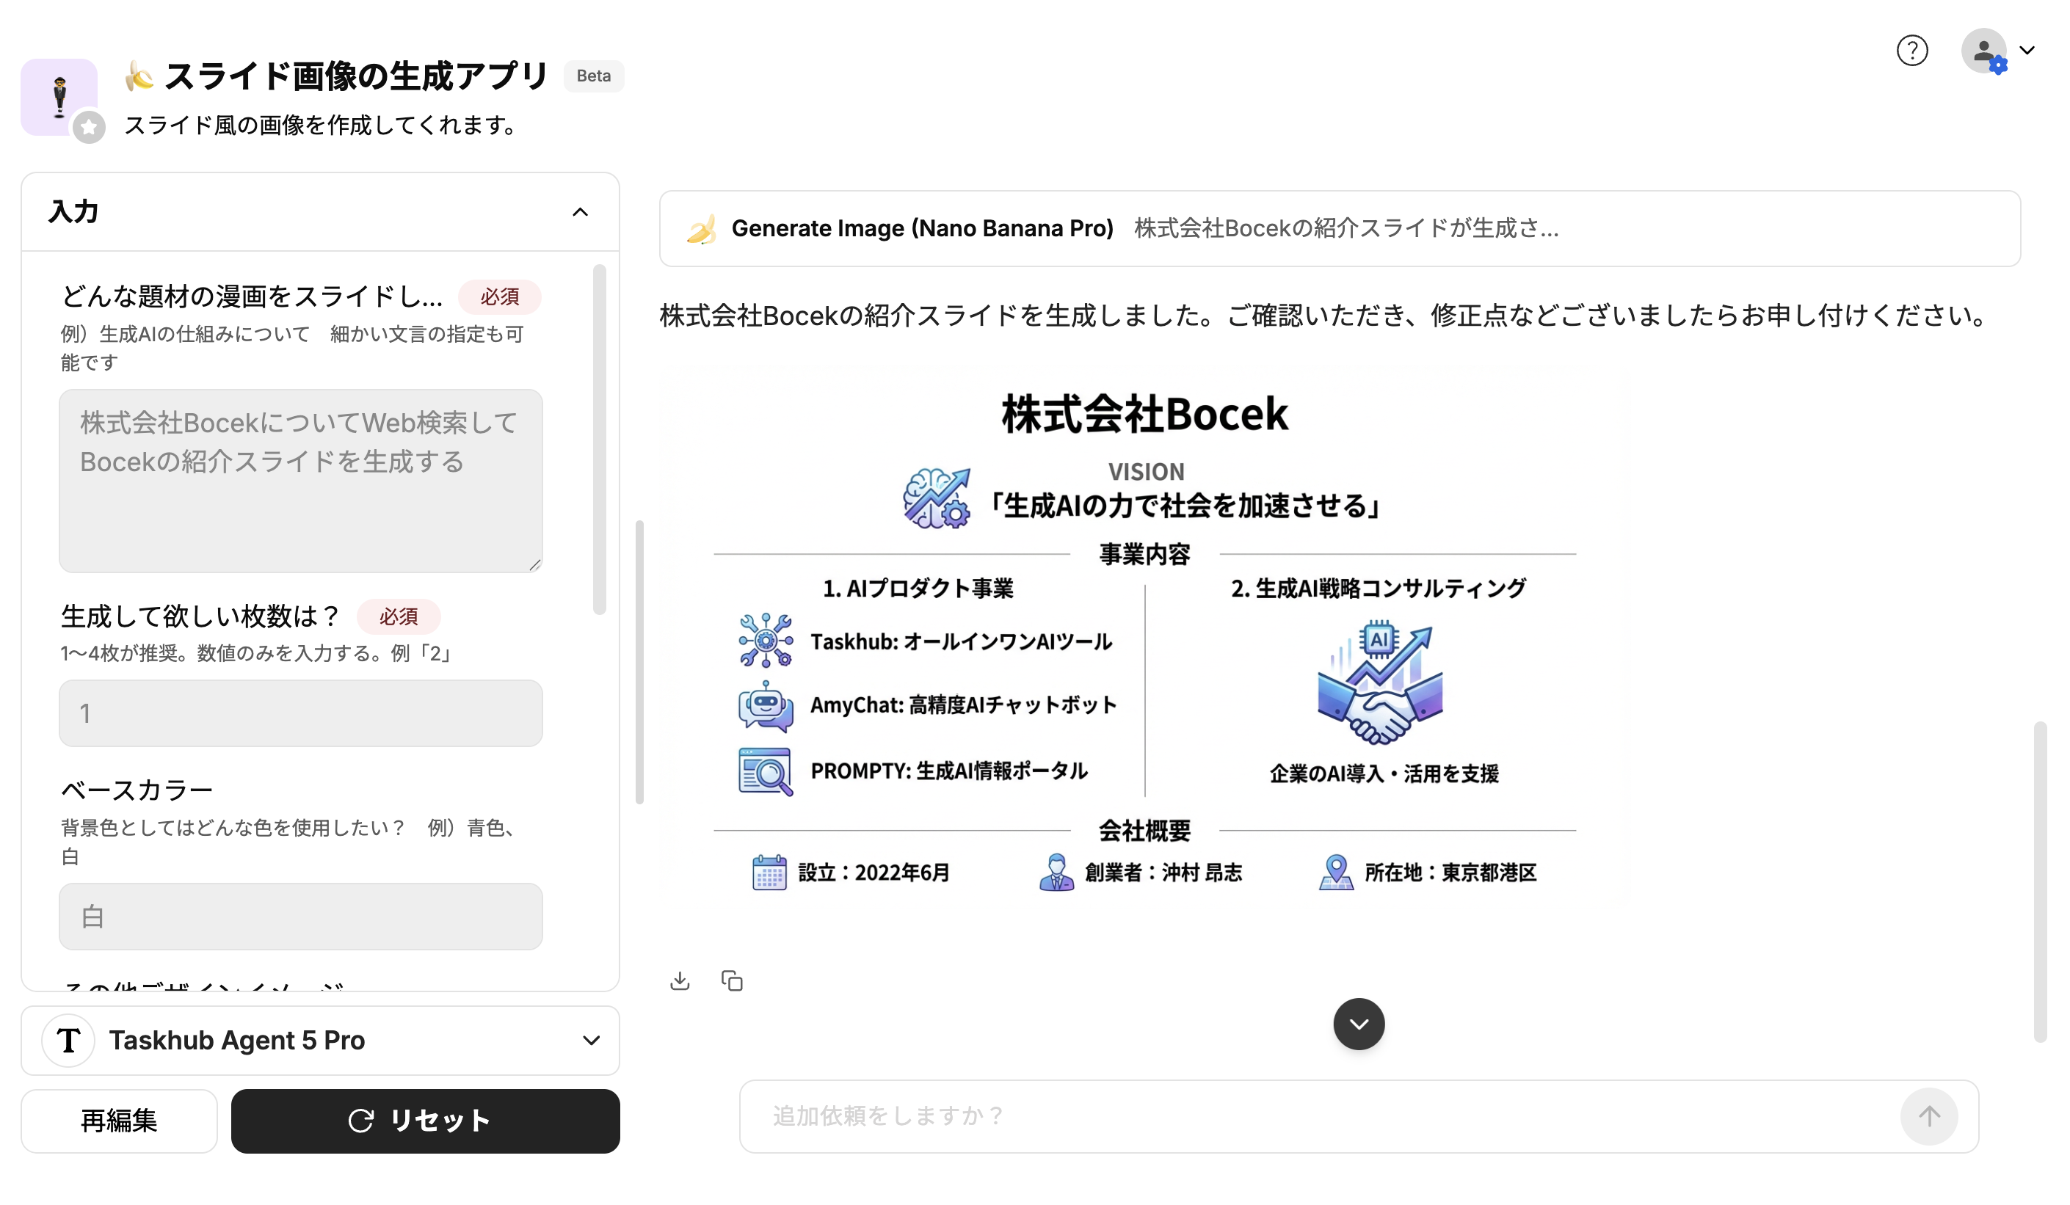Open the Taskhub Agent 5 Pro model dropdown

point(320,1040)
